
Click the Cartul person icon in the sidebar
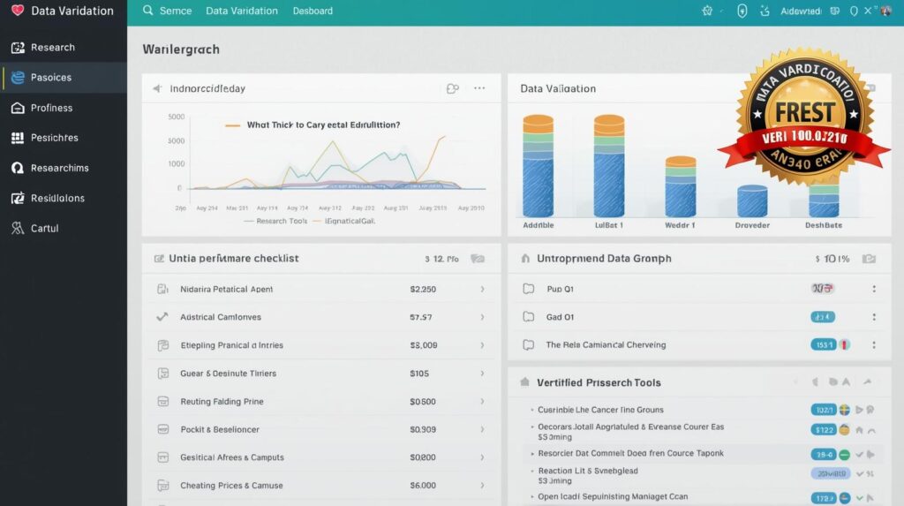pyautogui.click(x=16, y=229)
